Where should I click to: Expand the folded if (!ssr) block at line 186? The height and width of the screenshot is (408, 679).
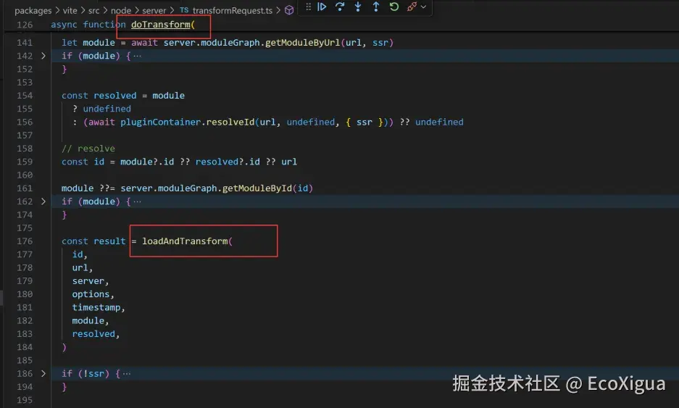pyautogui.click(x=43, y=373)
